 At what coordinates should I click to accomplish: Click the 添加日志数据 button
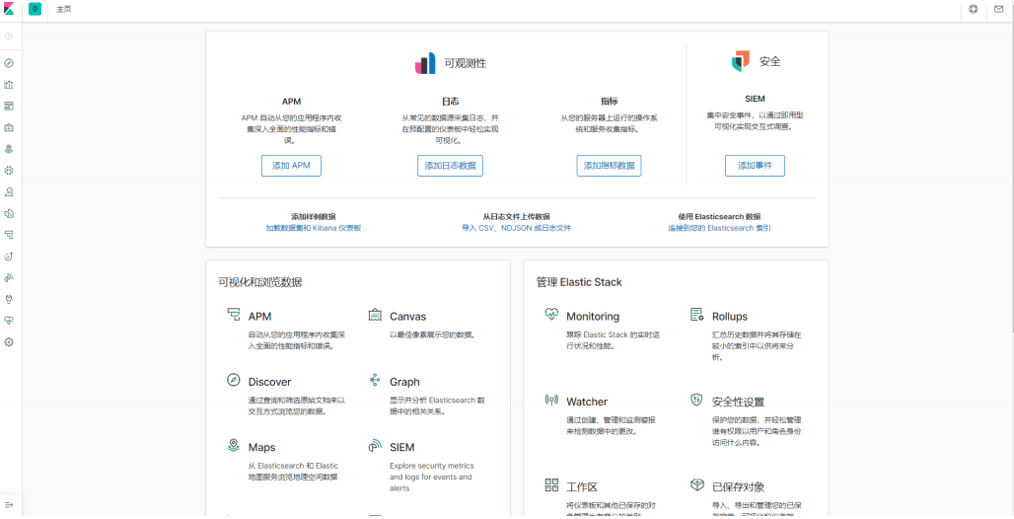point(450,166)
